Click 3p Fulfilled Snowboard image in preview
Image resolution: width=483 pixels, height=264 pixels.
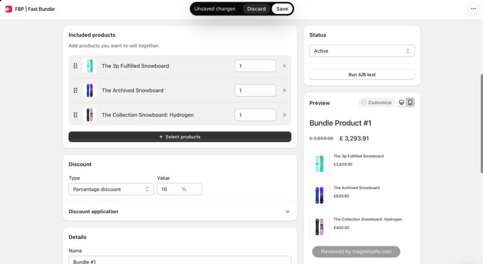tap(319, 164)
